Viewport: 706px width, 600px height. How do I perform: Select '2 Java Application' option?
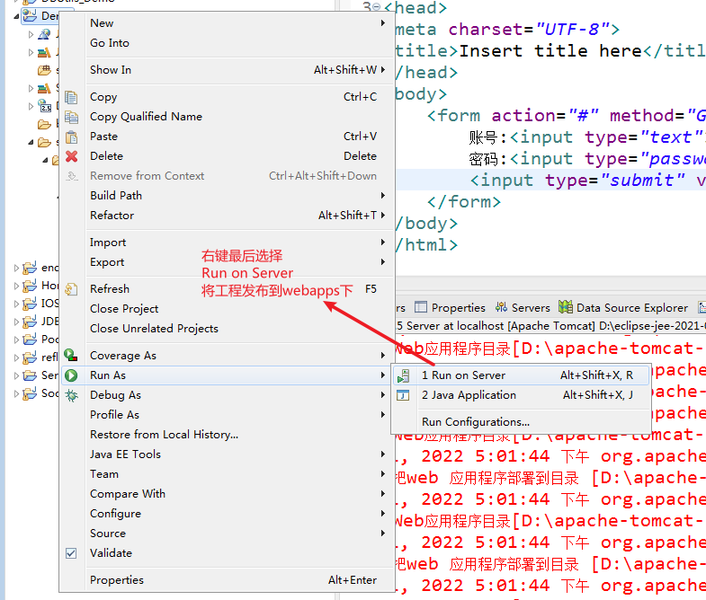click(521, 395)
